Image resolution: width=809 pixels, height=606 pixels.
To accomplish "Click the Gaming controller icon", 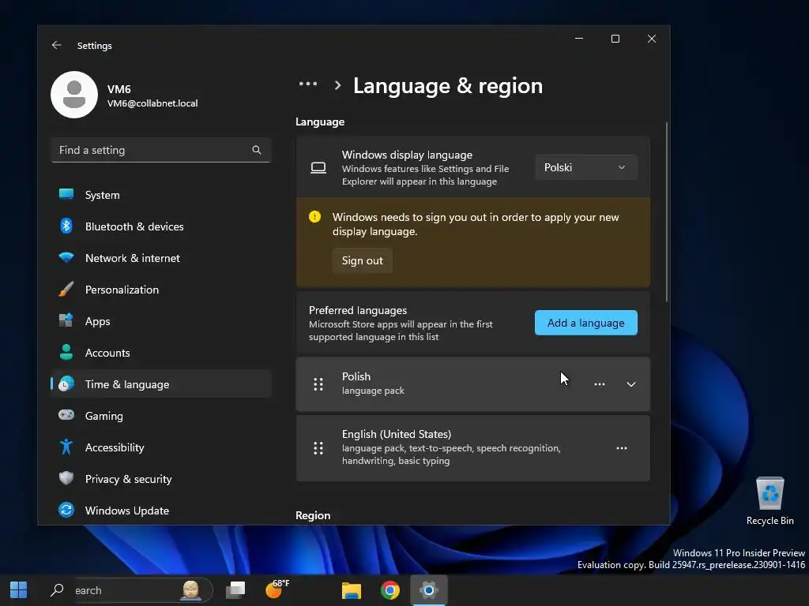I will point(66,415).
